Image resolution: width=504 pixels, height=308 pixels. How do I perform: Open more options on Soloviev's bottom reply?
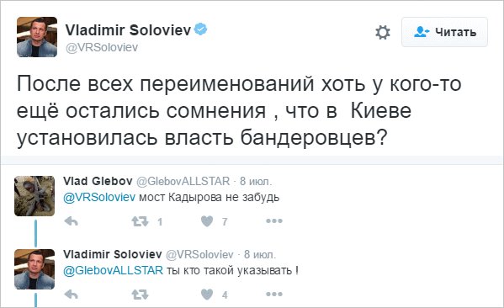tap(274, 294)
